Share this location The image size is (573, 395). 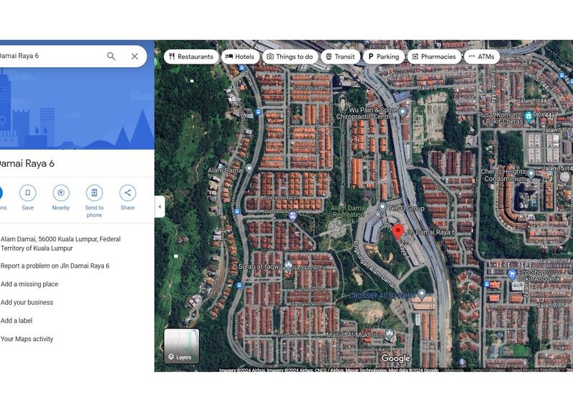pyautogui.click(x=127, y=193)
